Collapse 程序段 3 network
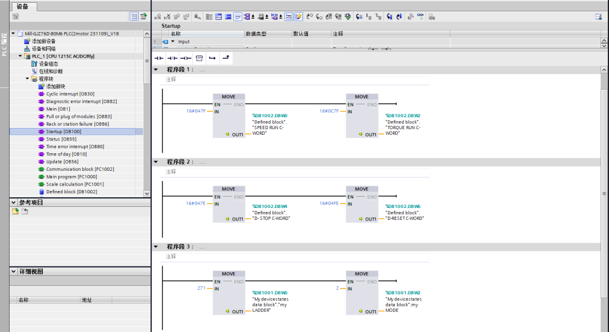The height and width of the screenshot is (332, 609). click(x=156, y=246)
